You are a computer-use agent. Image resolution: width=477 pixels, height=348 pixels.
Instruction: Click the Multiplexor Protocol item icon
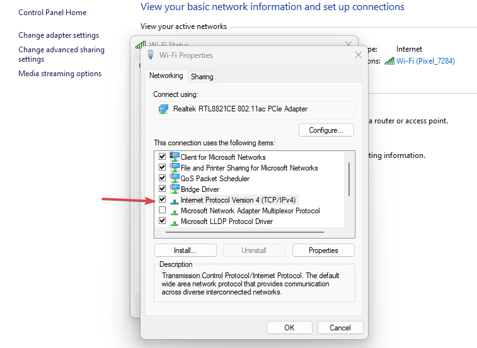(x=175, y=212)
